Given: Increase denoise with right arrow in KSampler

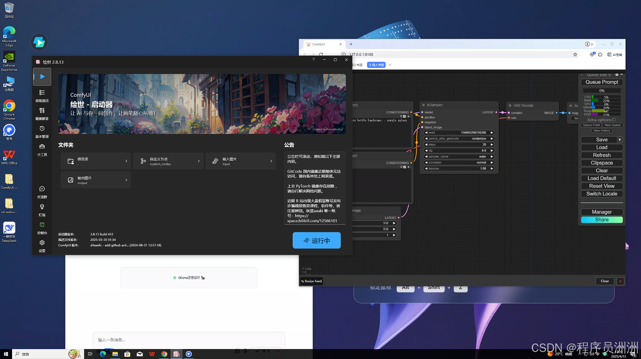Looking at the screenshot, I should (492, 168).
